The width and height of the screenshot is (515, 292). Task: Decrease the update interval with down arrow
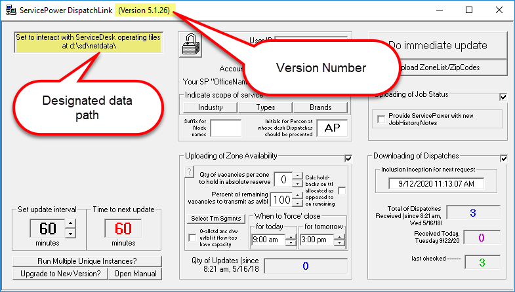tap(71, 233)
